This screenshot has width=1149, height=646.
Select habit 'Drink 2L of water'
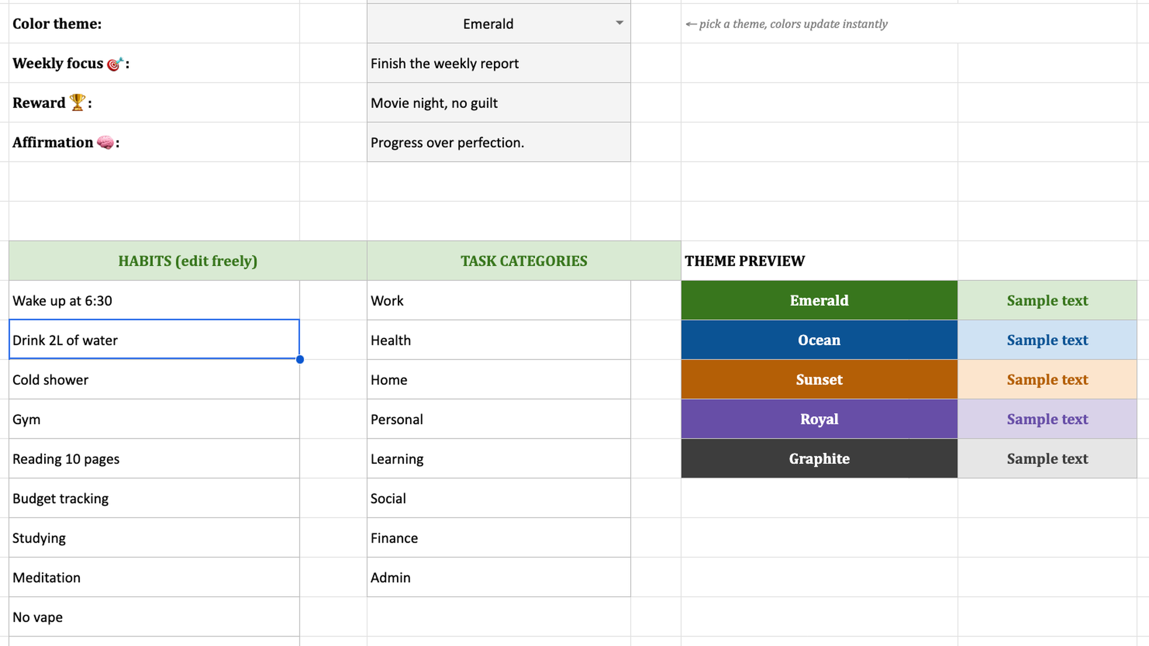point(154,340)
